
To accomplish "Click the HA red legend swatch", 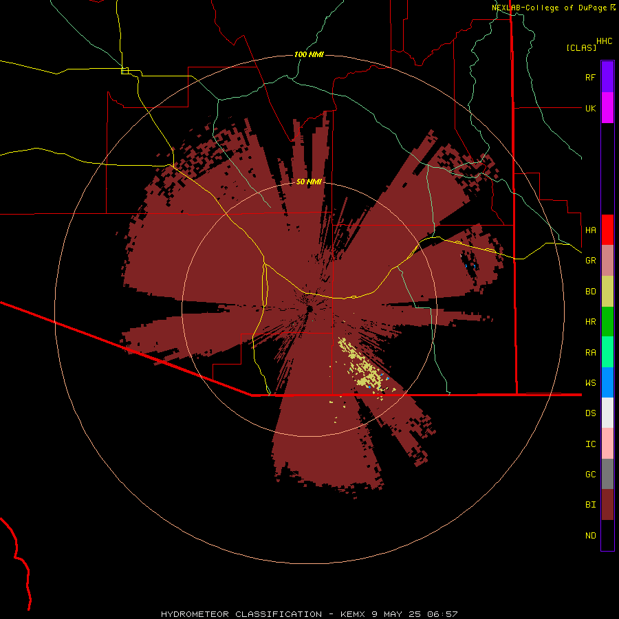I will click(x=607, y=230).
